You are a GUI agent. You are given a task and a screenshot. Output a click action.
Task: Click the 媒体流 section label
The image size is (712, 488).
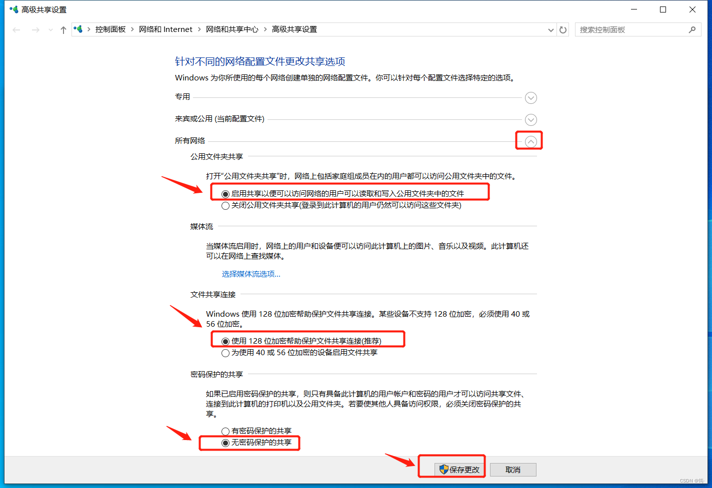201,227
